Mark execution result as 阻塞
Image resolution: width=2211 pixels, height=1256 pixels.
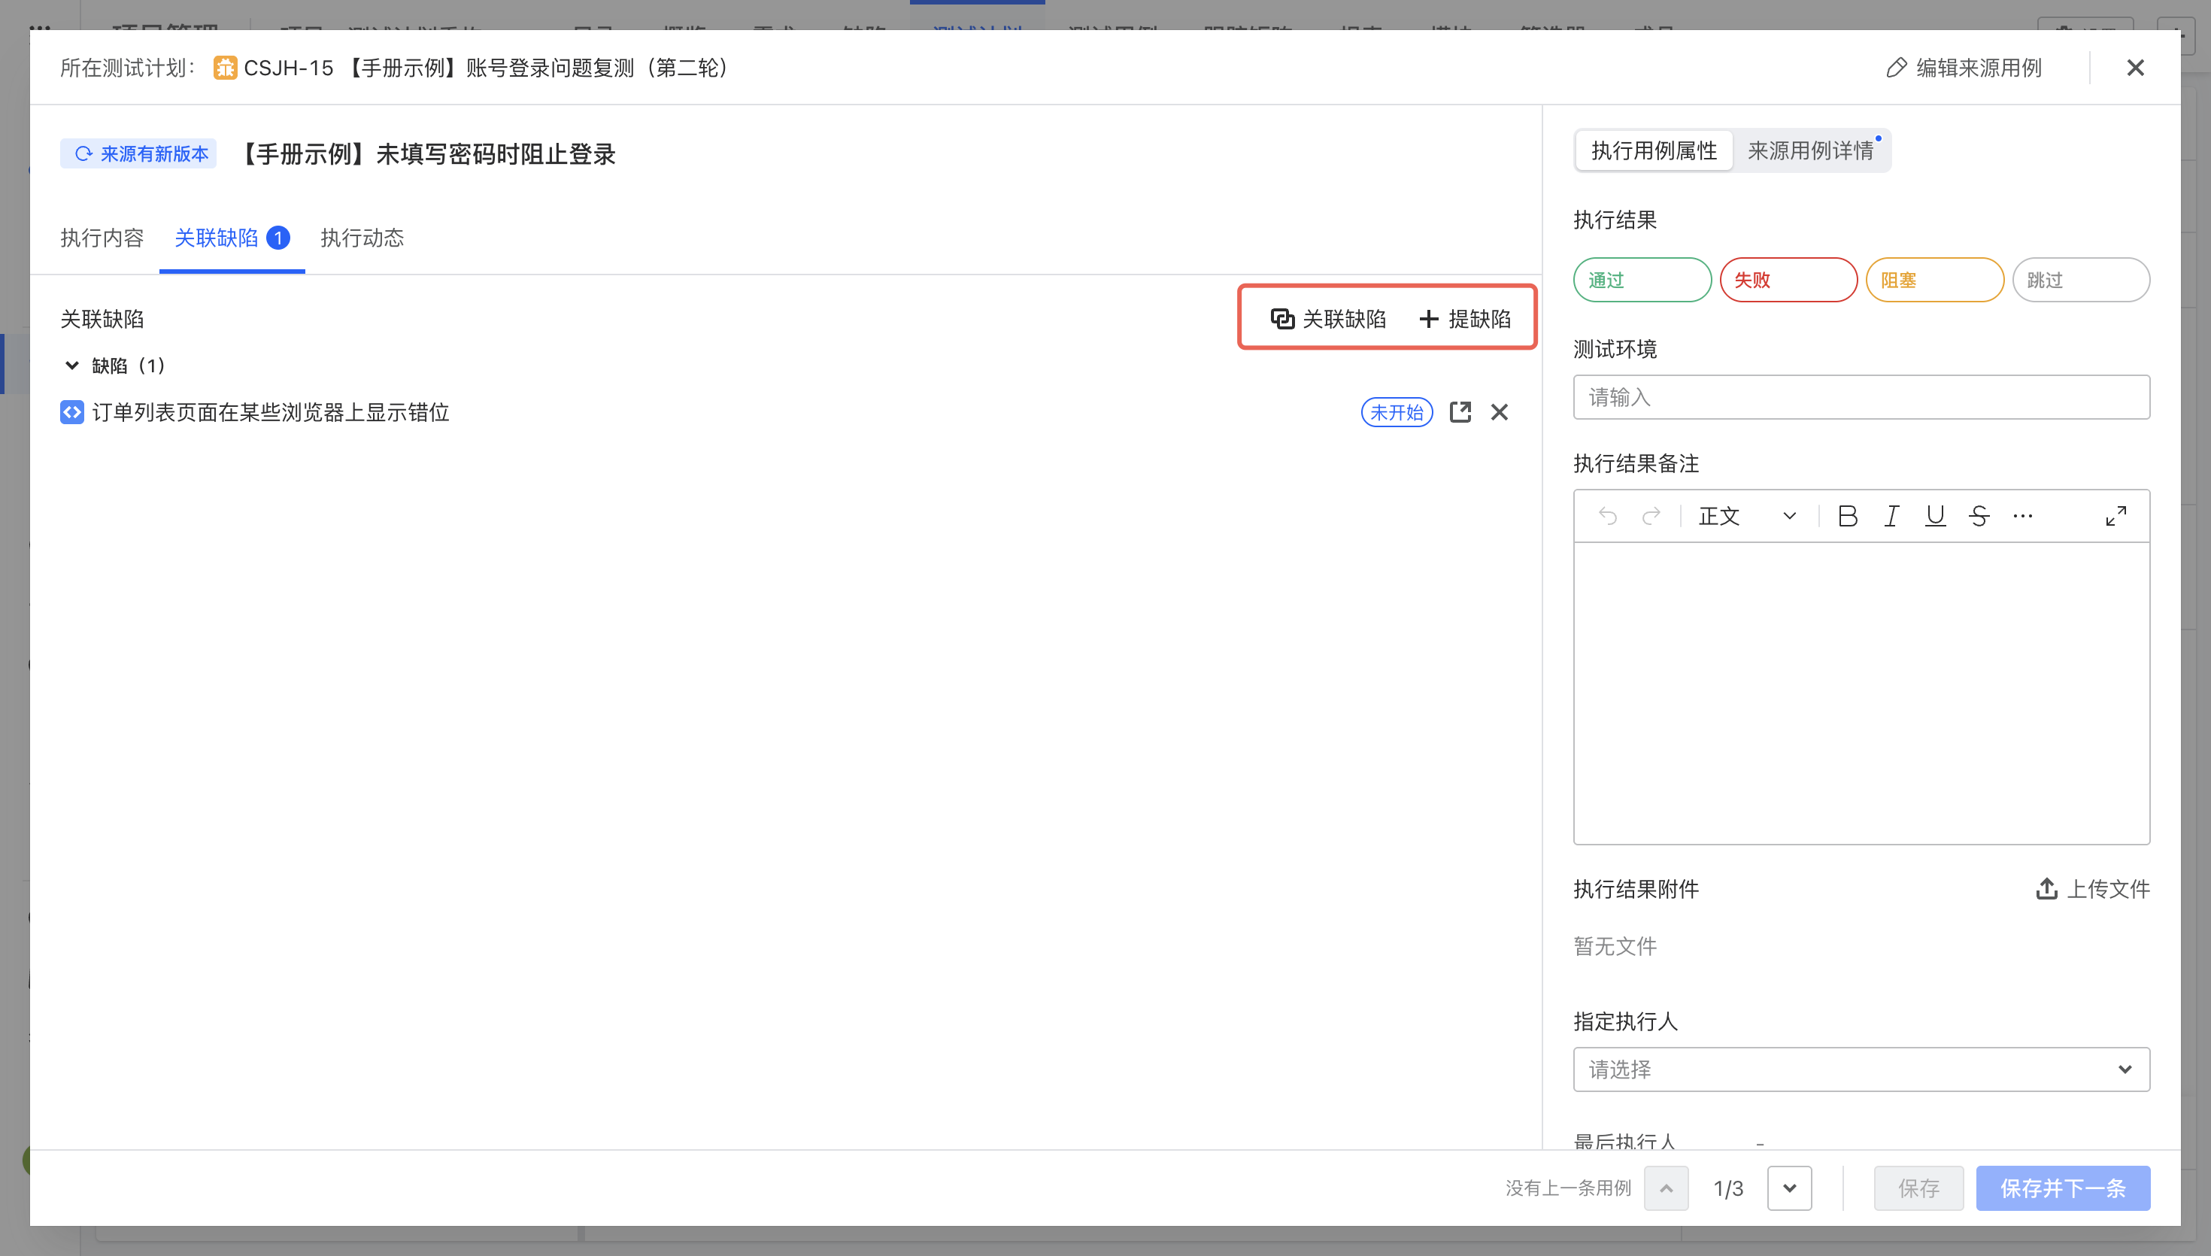tap(1934, 280)
